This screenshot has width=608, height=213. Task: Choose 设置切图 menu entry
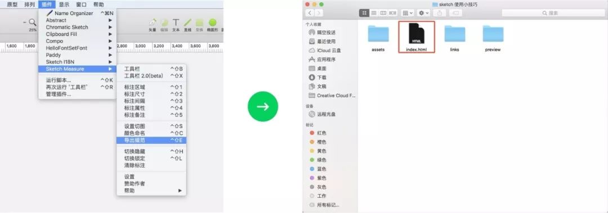click(x=151, y=126)
